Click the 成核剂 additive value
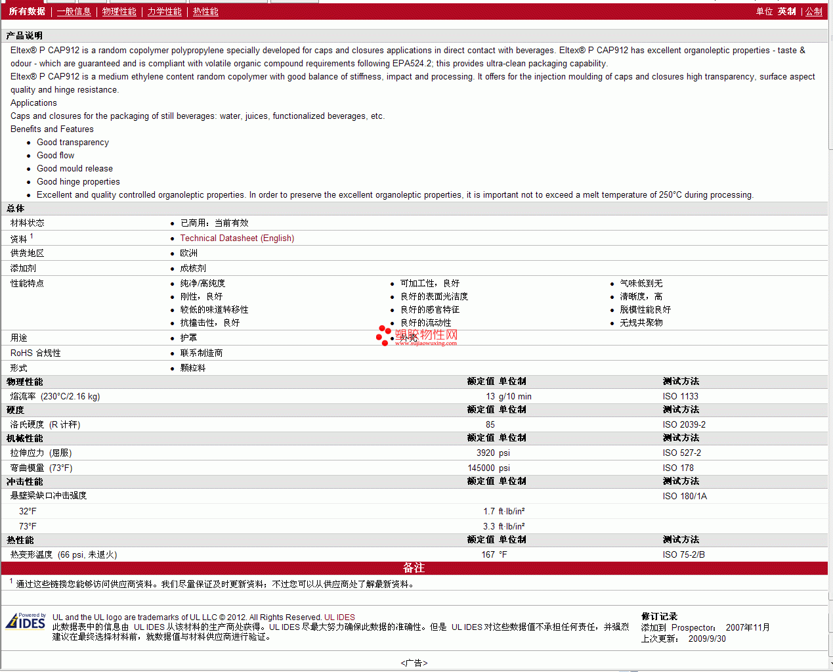This screenshot has height=672, width=833. click(x=193, y=269)
